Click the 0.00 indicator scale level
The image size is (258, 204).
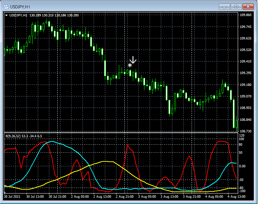point(242,166)
